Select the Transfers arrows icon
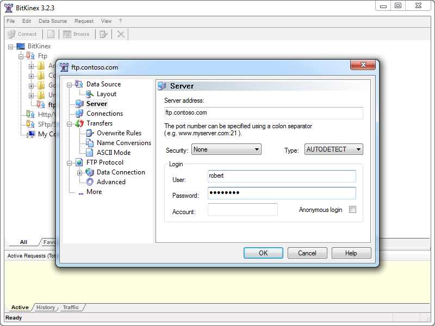Image resolution: width=435 pixels, height=326 pixels. pos(79,123)
